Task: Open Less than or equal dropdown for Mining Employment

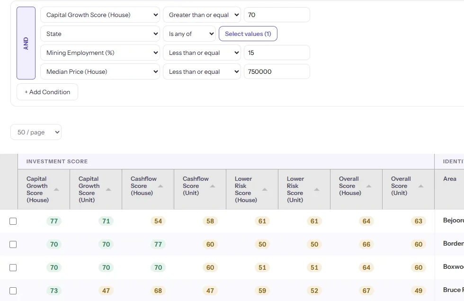Action: [202, 53]
